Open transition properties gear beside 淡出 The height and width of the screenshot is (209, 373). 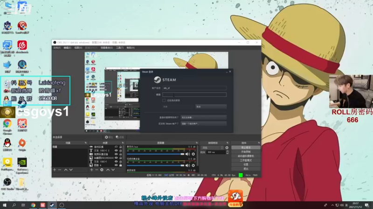[227, 148]
